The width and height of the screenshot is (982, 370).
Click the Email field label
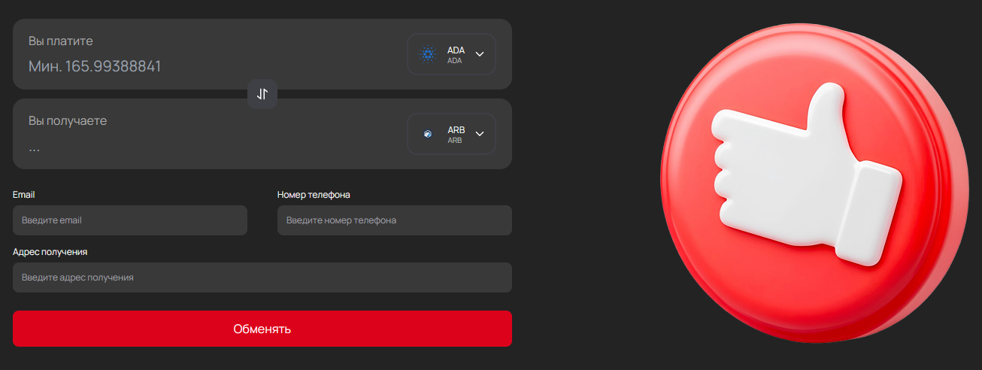(24, 195)
